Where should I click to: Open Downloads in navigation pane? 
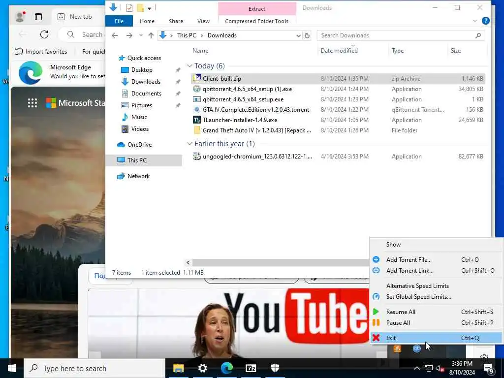click(x=146, y=82)
